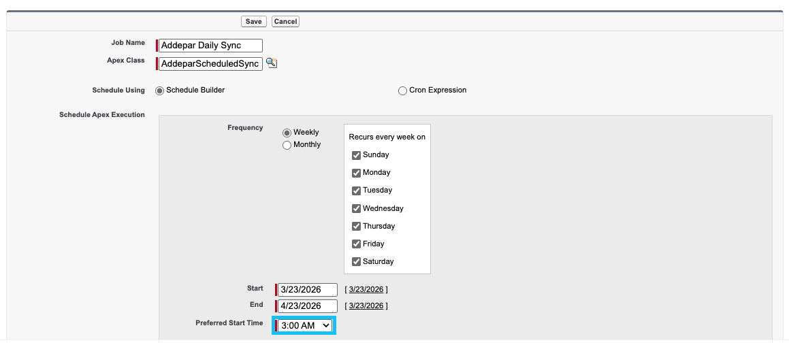The height and width of the screenshot is (345, 789).
Task: Click the Preferred Start Time label
Action: click(229, 323)
